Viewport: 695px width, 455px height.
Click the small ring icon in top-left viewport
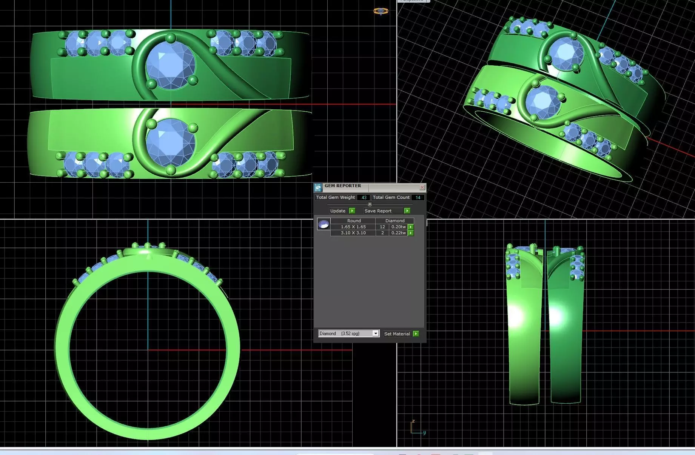tap(381, 11)
